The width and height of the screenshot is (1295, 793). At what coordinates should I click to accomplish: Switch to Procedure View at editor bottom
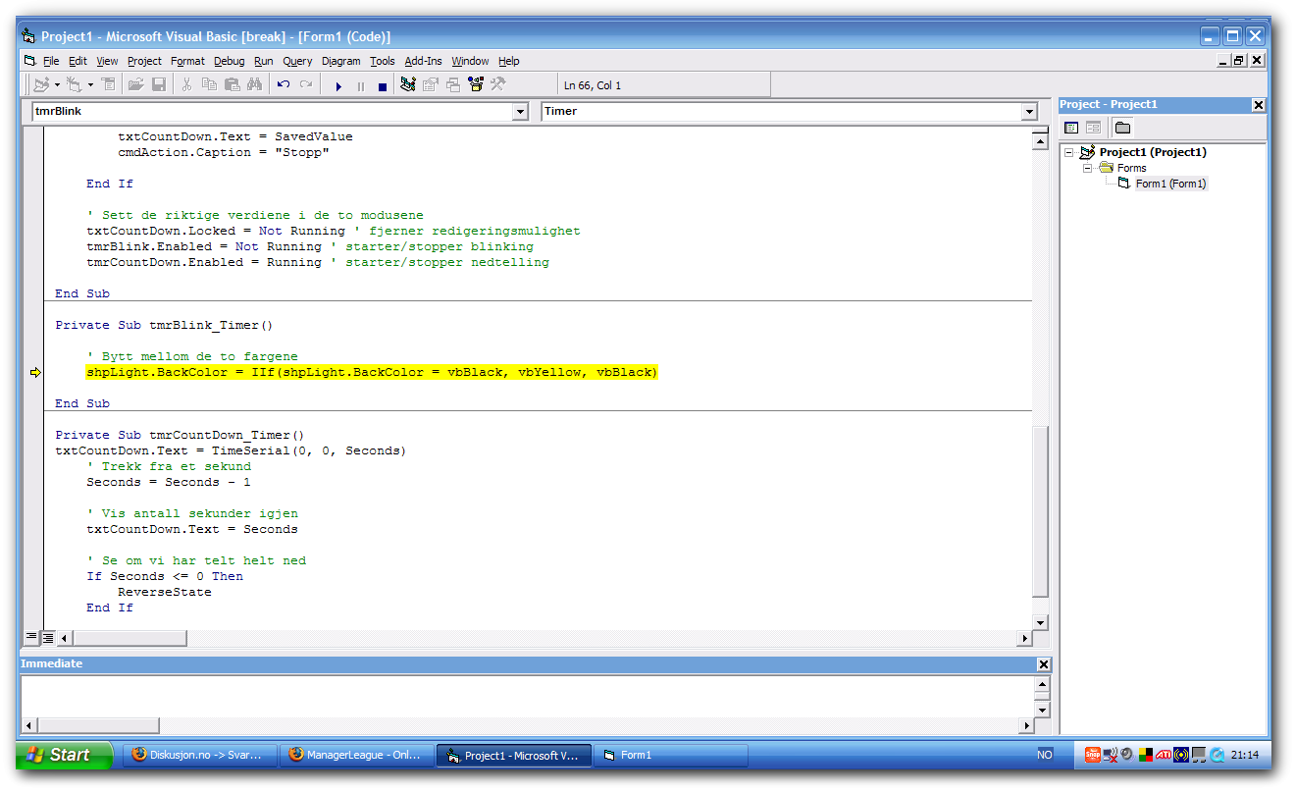click(31, 638)
